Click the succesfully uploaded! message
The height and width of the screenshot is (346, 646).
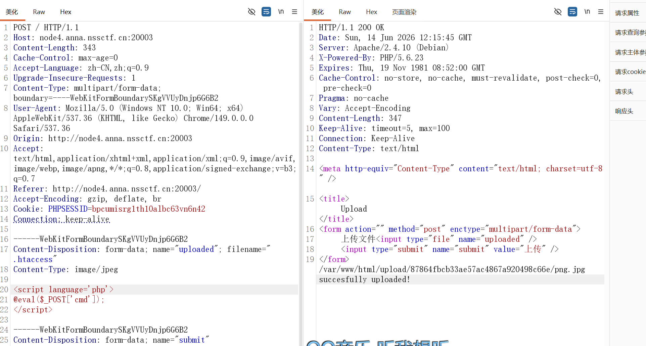coord(365,279)
